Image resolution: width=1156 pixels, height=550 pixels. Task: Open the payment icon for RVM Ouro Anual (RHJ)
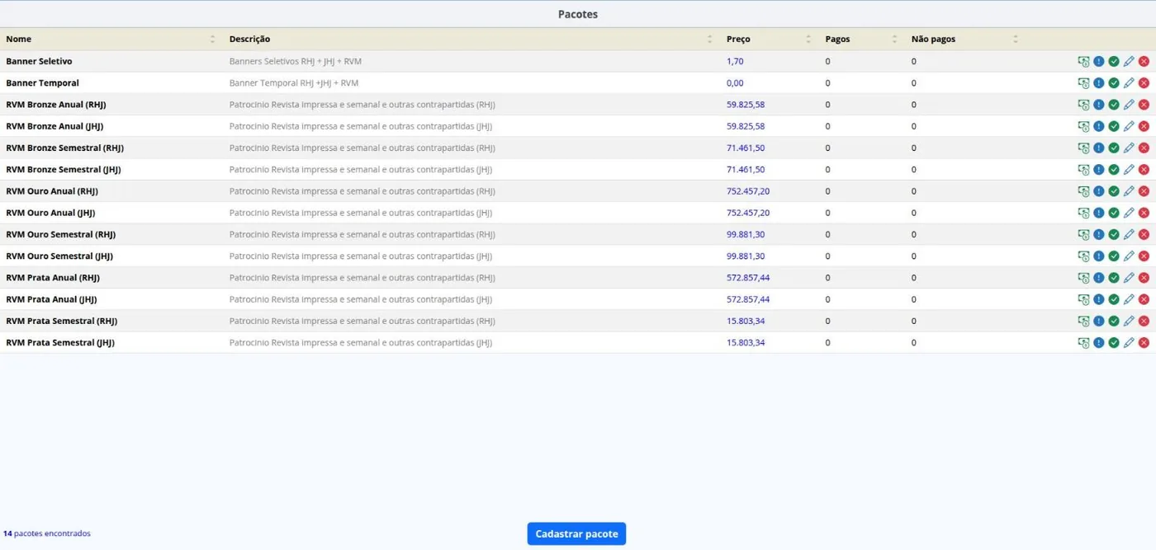(1083, 191)
